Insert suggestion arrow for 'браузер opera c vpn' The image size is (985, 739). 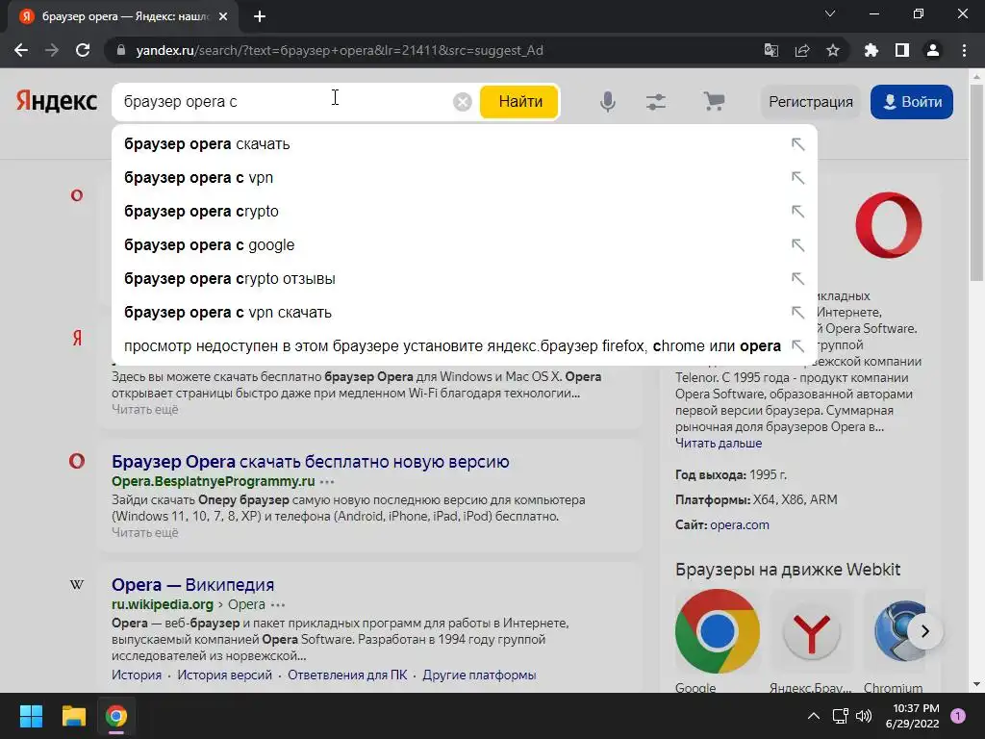pyautogui.click(x=797, y=178)
